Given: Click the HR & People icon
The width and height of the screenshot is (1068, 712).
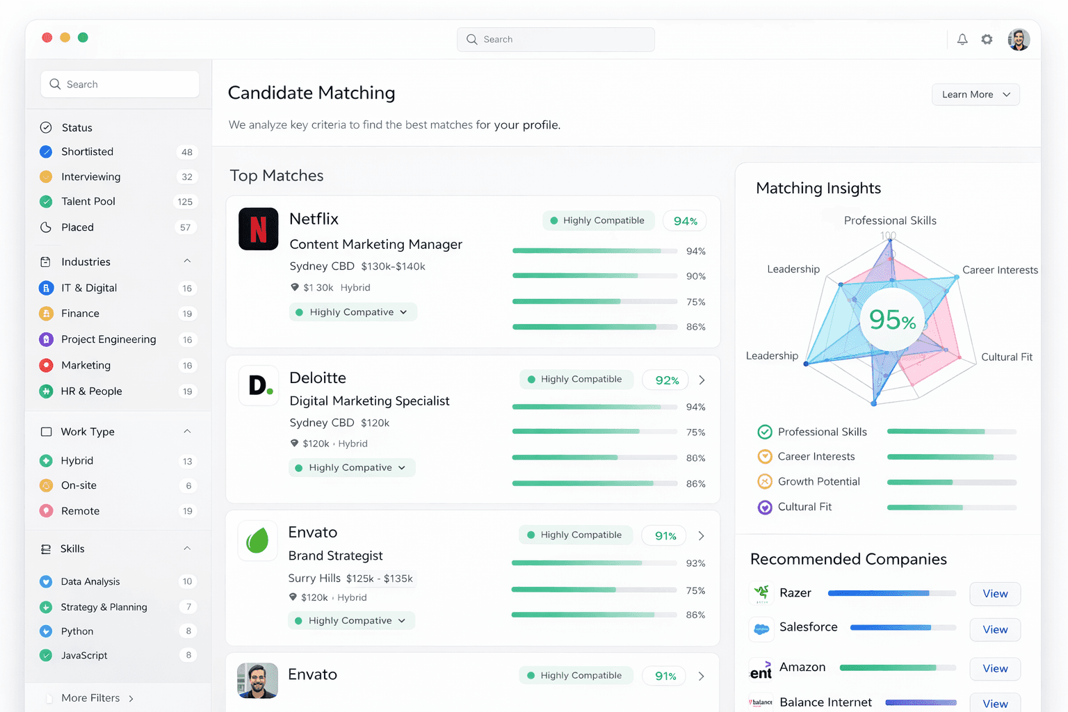Looking at the screenshot, I should (x=46, y=391).
